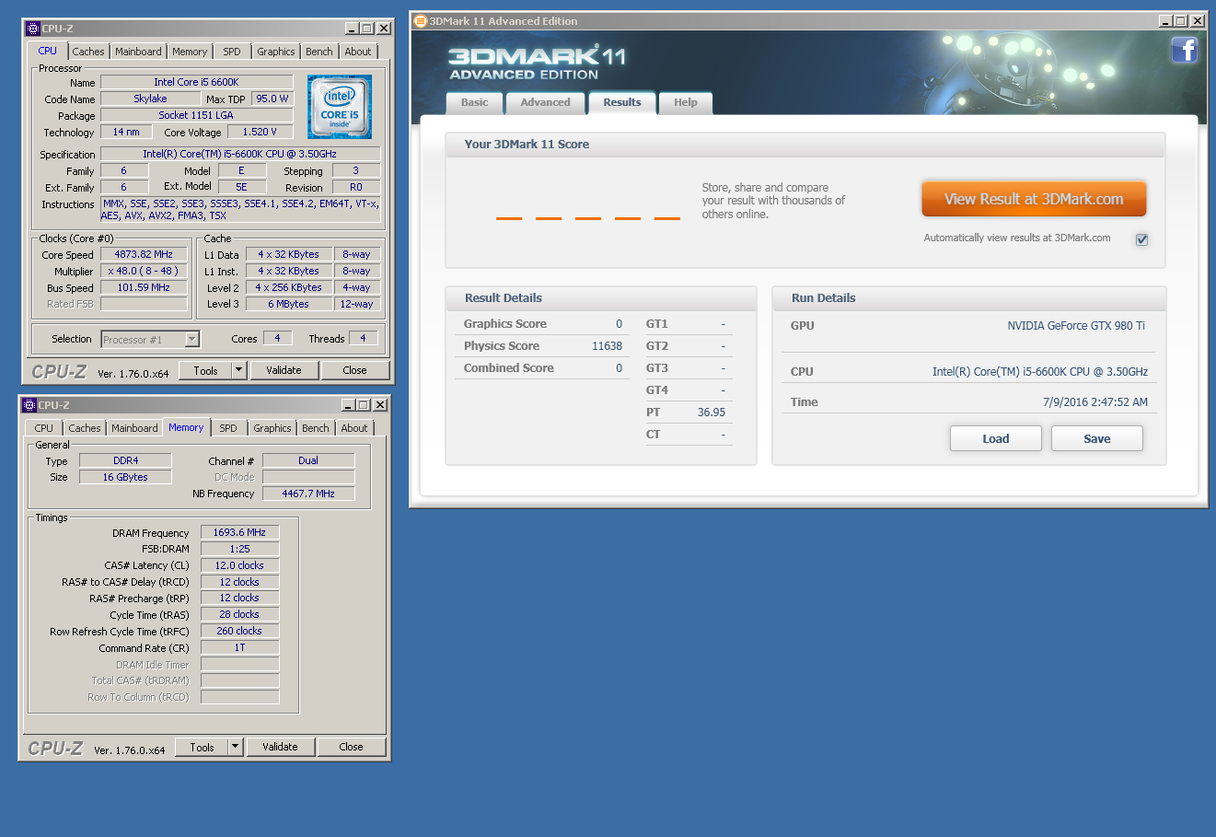Click the Level 3 cache value 6 MBytes
This screenshot has height=837, width=1216.
coord(288,304)
